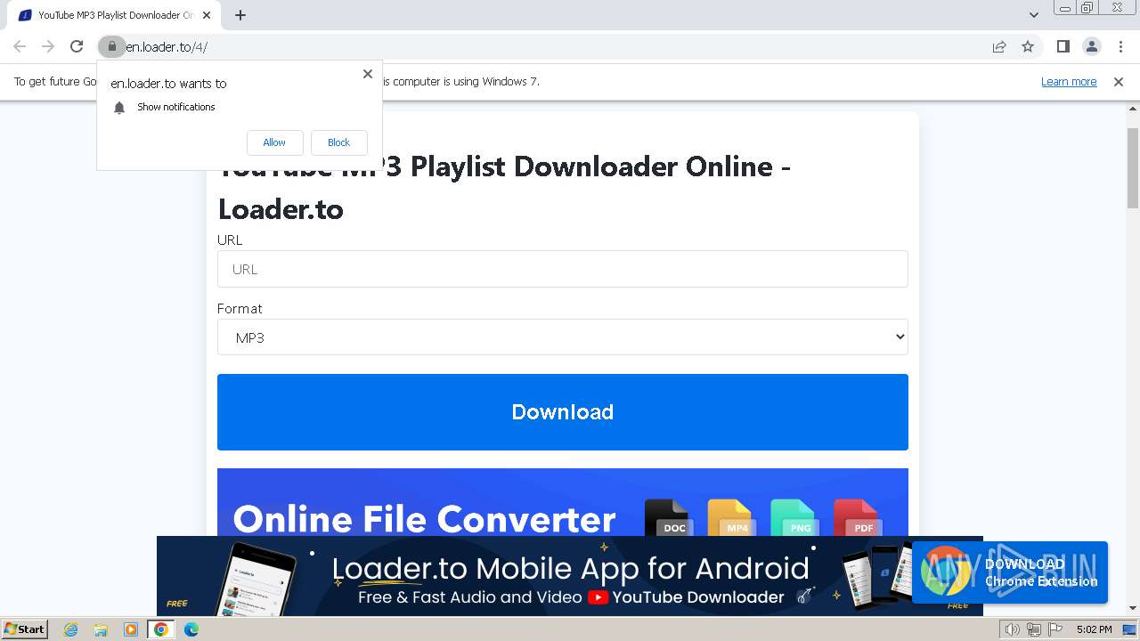This screenshot has width=1140, height=641.
Task: Click the browser forward arrow
Action: [48, 46]
